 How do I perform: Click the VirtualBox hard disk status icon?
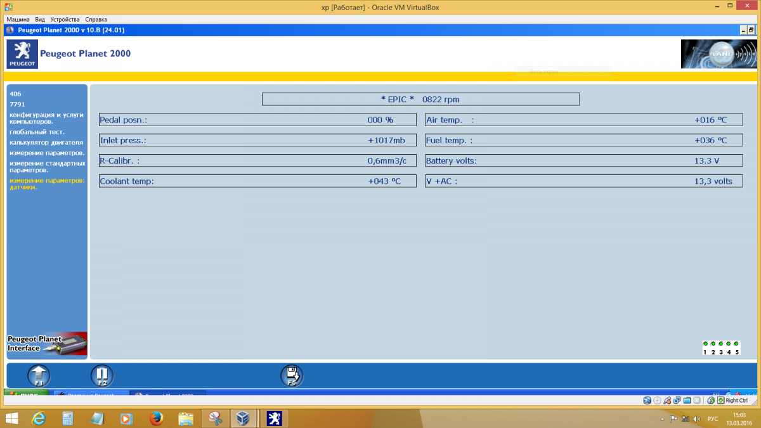point(647,400)
